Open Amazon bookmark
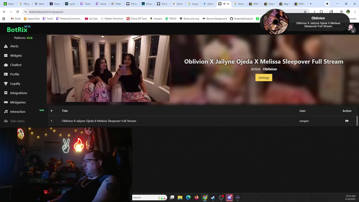This screenshot has width=359, height=202. pyautogui.click(x=156, y=19)
